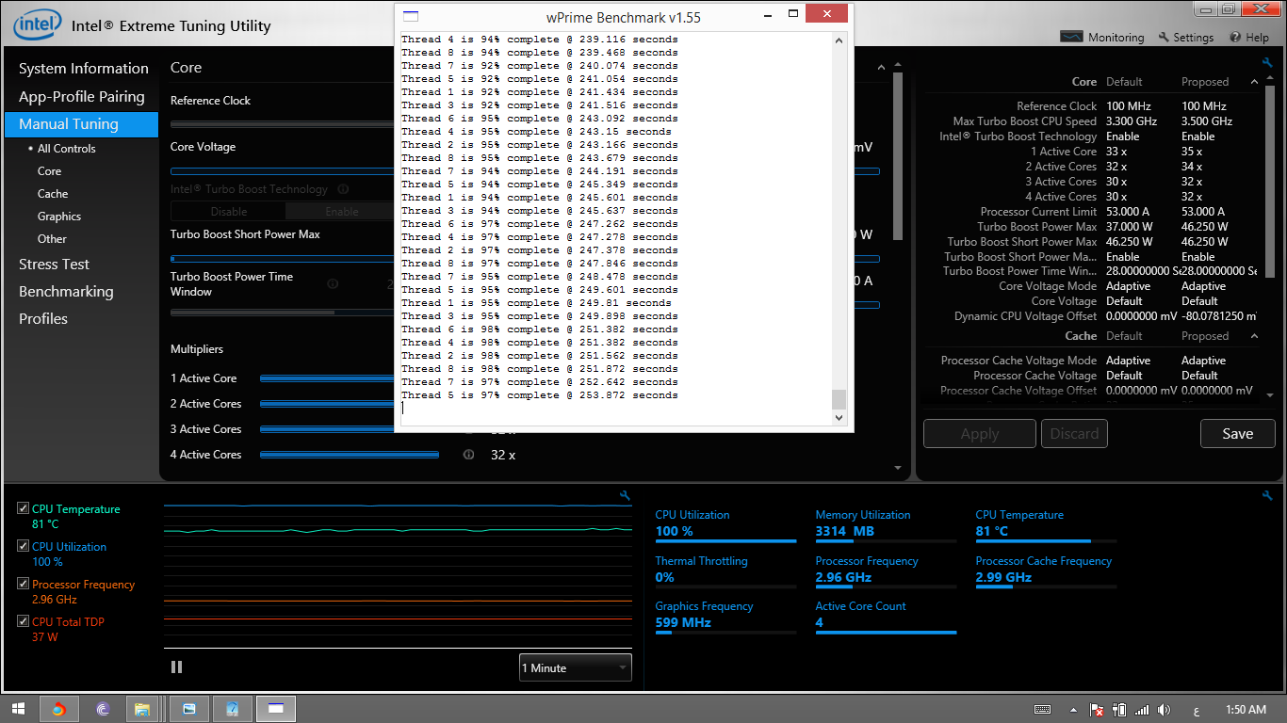
Task: Show info for Turbo Boost Power Time Window
Action: click(x=333, y=283)
